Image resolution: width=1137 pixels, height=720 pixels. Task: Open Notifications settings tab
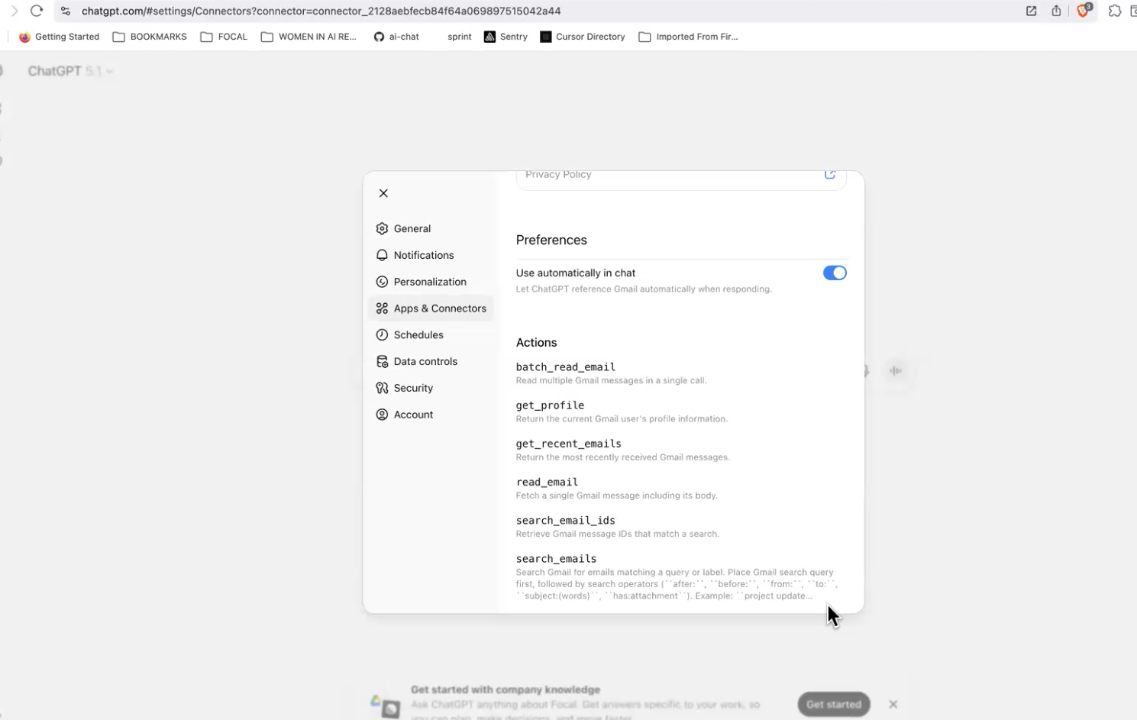point(423,255)
